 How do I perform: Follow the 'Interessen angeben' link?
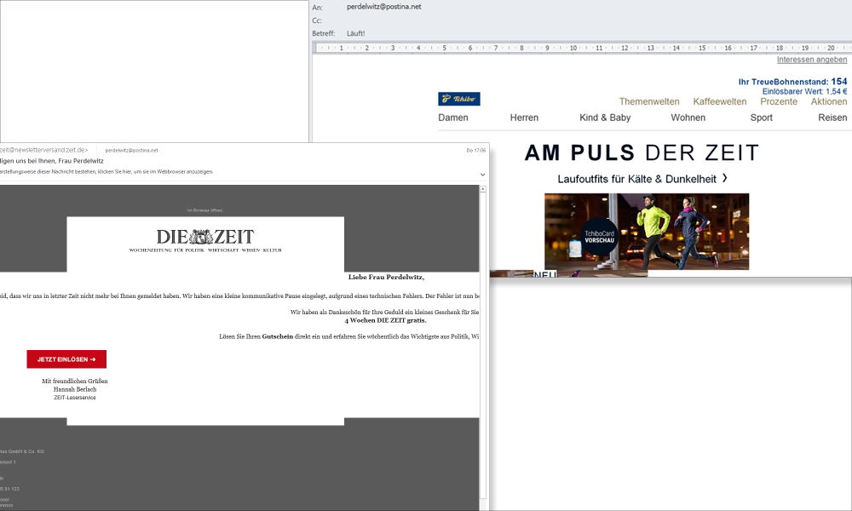[x=812, y=60]
